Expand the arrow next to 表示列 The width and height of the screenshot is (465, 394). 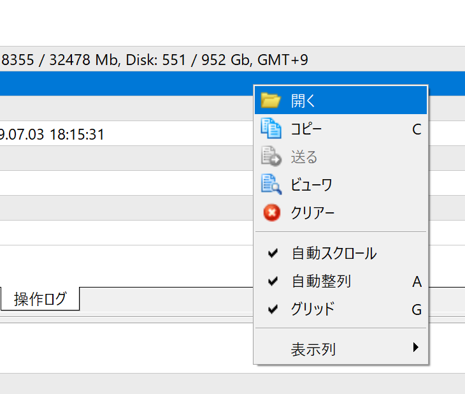415,348
